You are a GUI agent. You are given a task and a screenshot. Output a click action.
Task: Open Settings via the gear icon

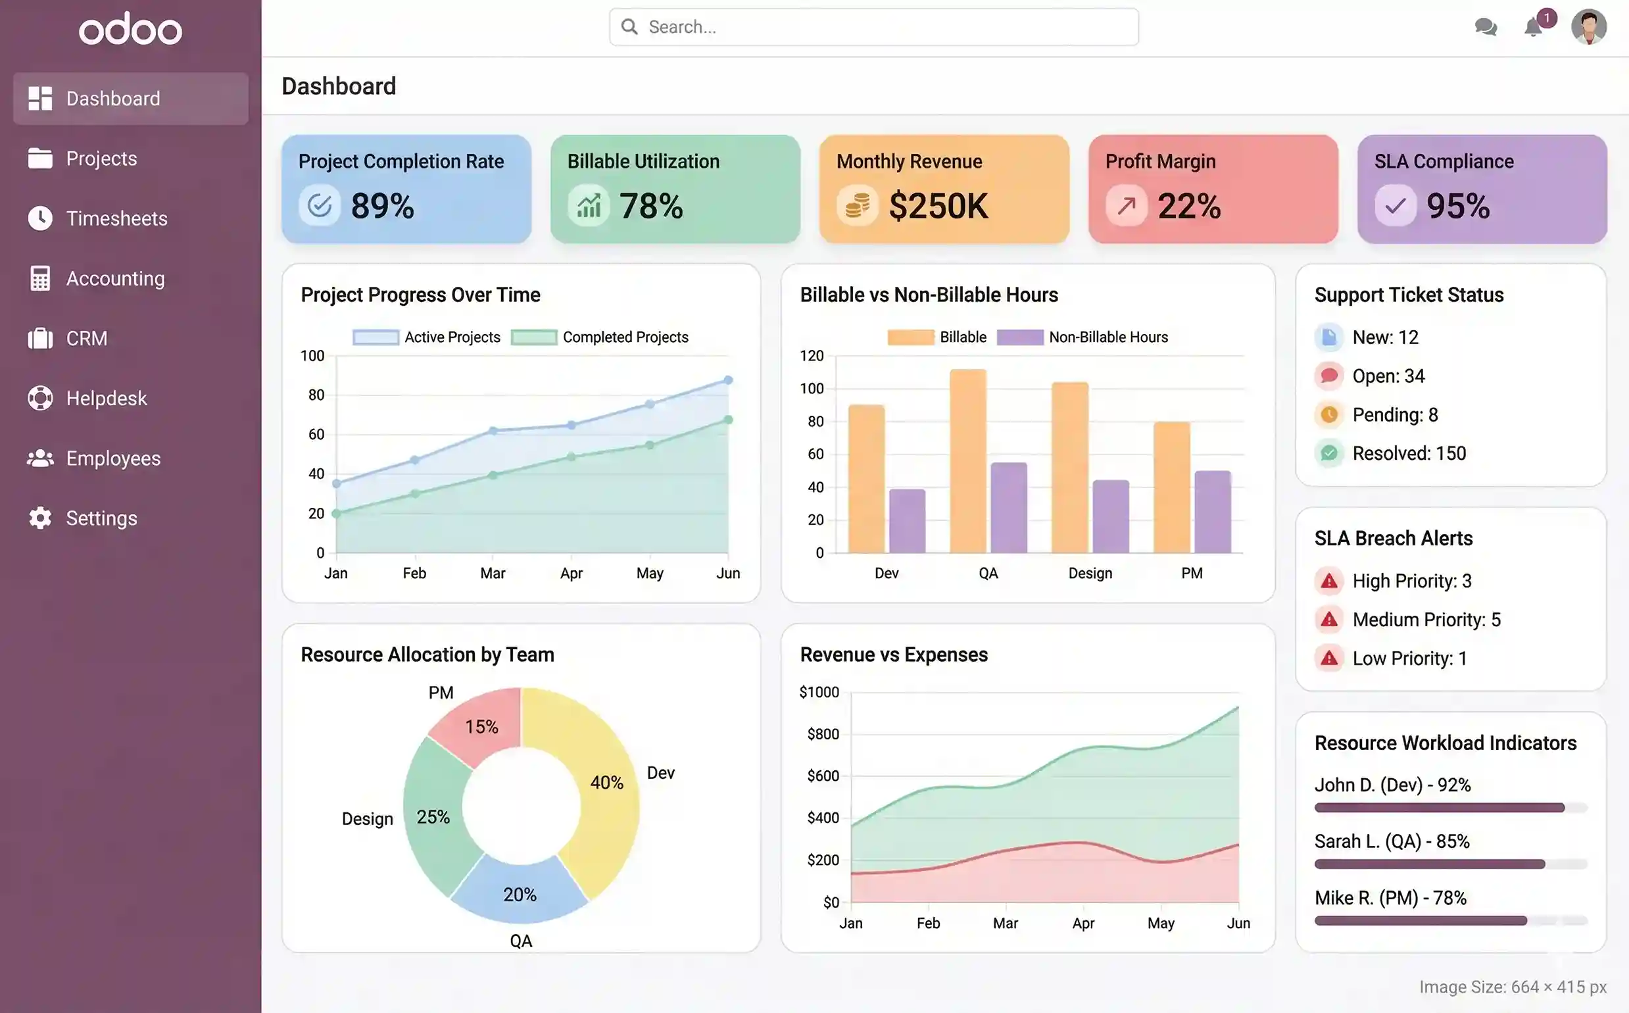point(40,518)
